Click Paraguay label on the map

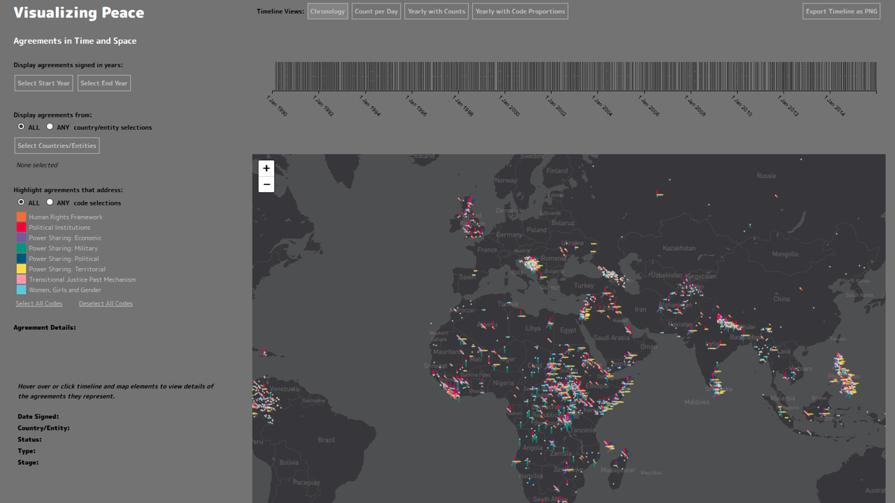(306, 483)
